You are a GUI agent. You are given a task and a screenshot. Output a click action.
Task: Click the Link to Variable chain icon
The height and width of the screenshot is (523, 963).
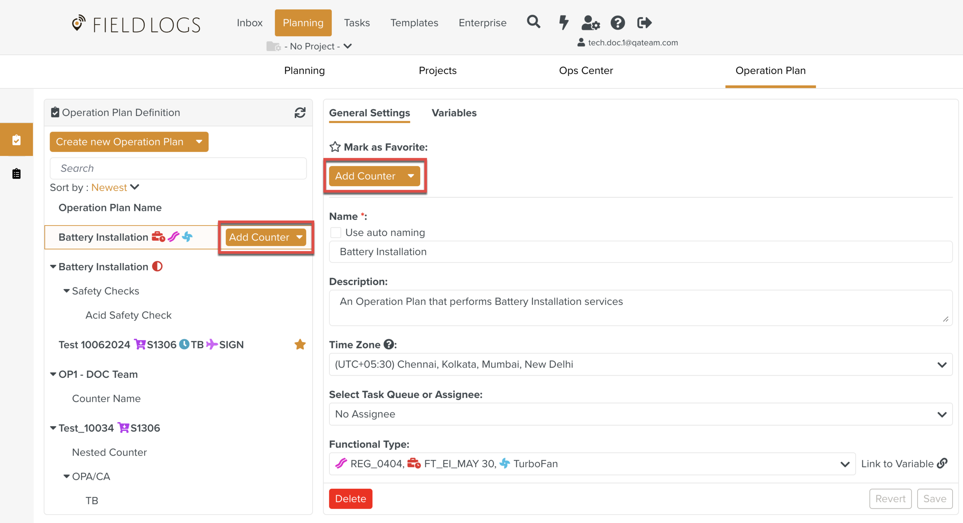[943, 463]
